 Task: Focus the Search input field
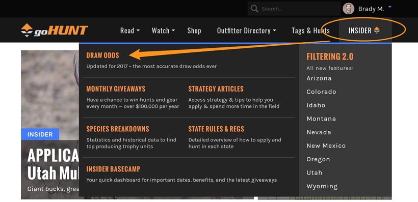pos(294,9)
